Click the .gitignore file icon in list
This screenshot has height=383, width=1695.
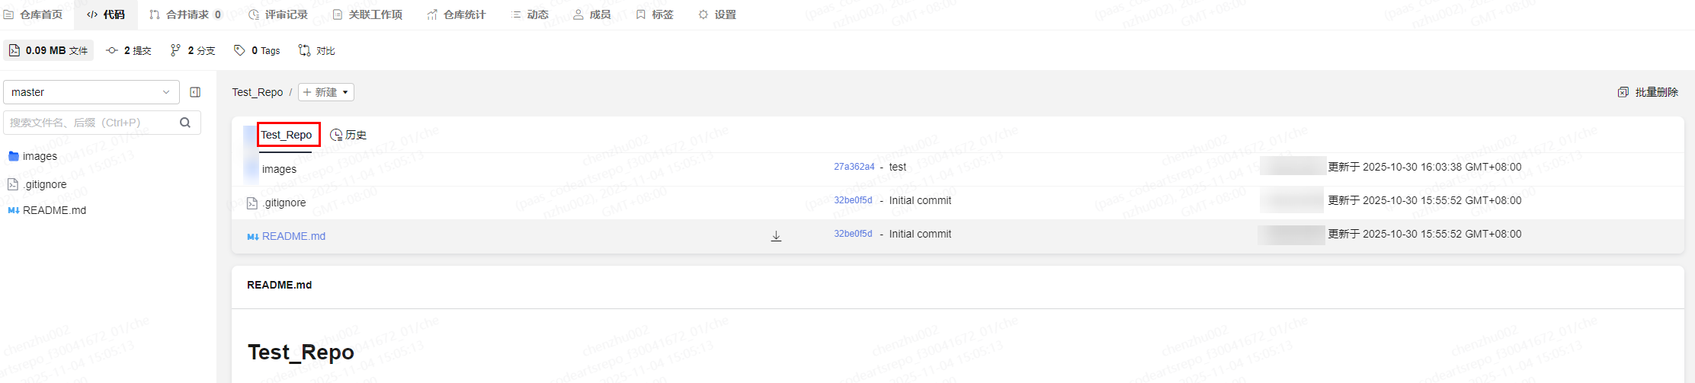coord(252,203)
